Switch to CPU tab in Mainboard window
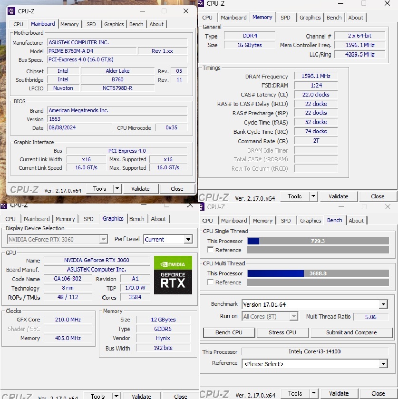This screenshot has width=398, height=399. (18, 24)
